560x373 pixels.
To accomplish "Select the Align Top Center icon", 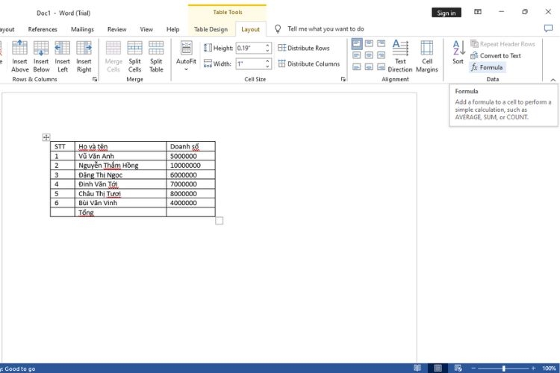I will coord(369,43).
